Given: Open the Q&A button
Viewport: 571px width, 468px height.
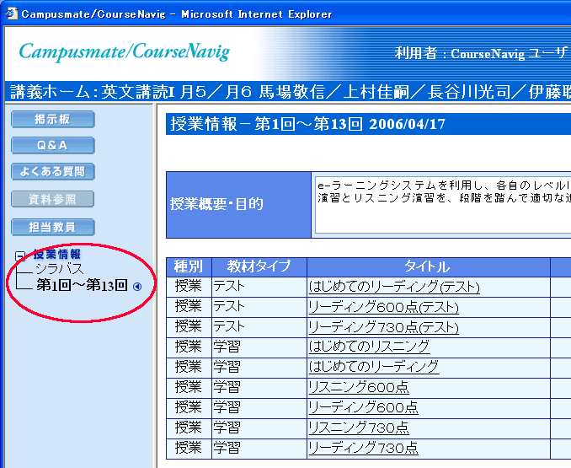Looking at the screenshot, I should (53, 145).
